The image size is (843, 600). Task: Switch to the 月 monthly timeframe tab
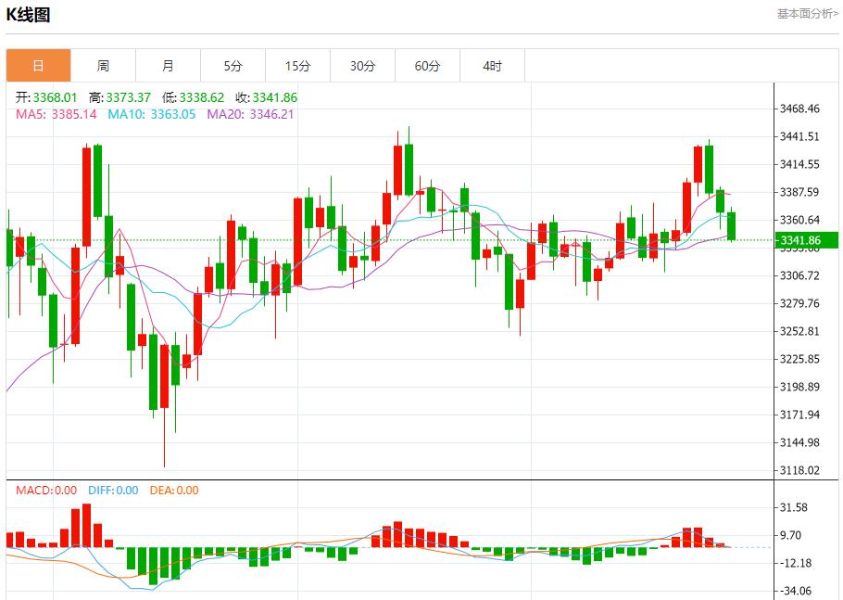(x=168, y=65)
